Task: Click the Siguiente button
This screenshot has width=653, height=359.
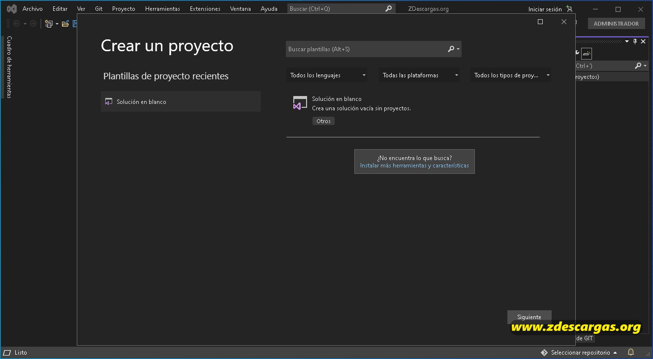Action: (x=529, y=317)
